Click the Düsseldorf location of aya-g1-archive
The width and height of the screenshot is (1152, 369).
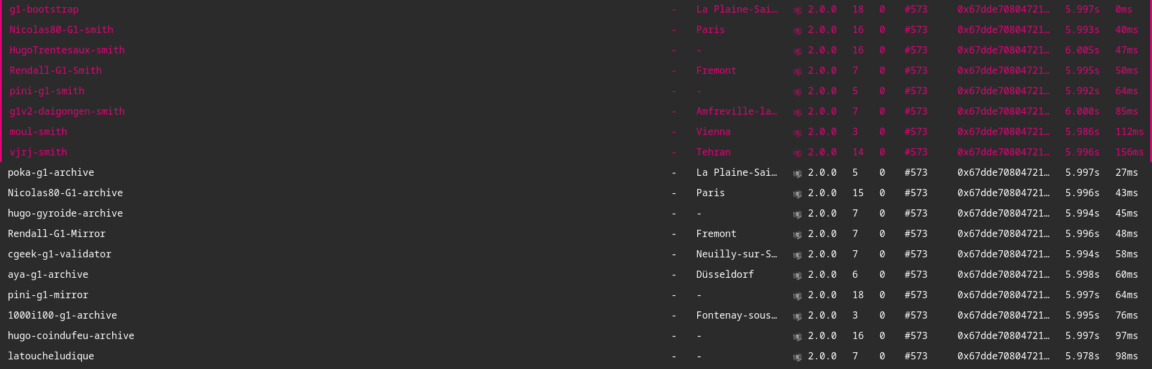(x=725, y=275)
